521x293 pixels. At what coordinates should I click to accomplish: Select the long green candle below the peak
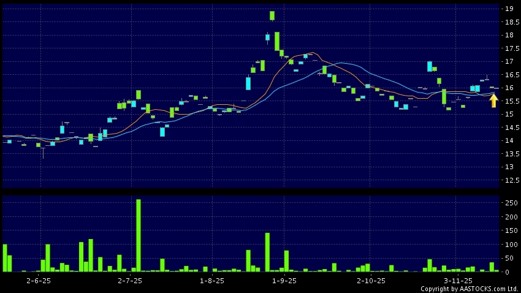click(277, 41)
